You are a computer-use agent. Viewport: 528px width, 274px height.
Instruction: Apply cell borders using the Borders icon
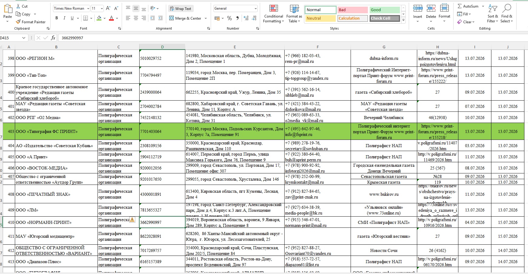tap(86, 18)
